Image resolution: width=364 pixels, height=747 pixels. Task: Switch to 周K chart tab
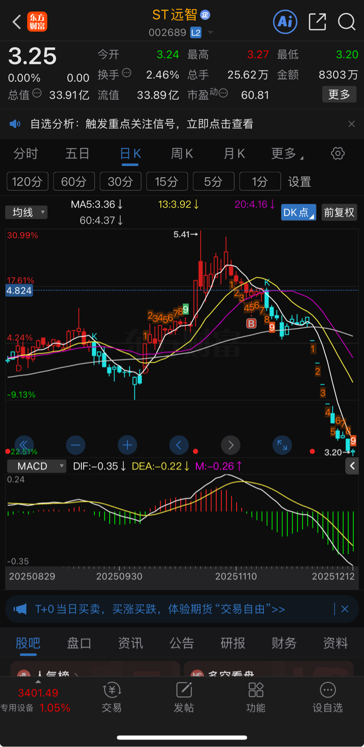tap(182, 154)
